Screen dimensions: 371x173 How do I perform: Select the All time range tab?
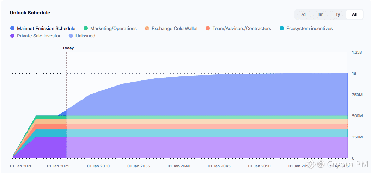point(354,14)
